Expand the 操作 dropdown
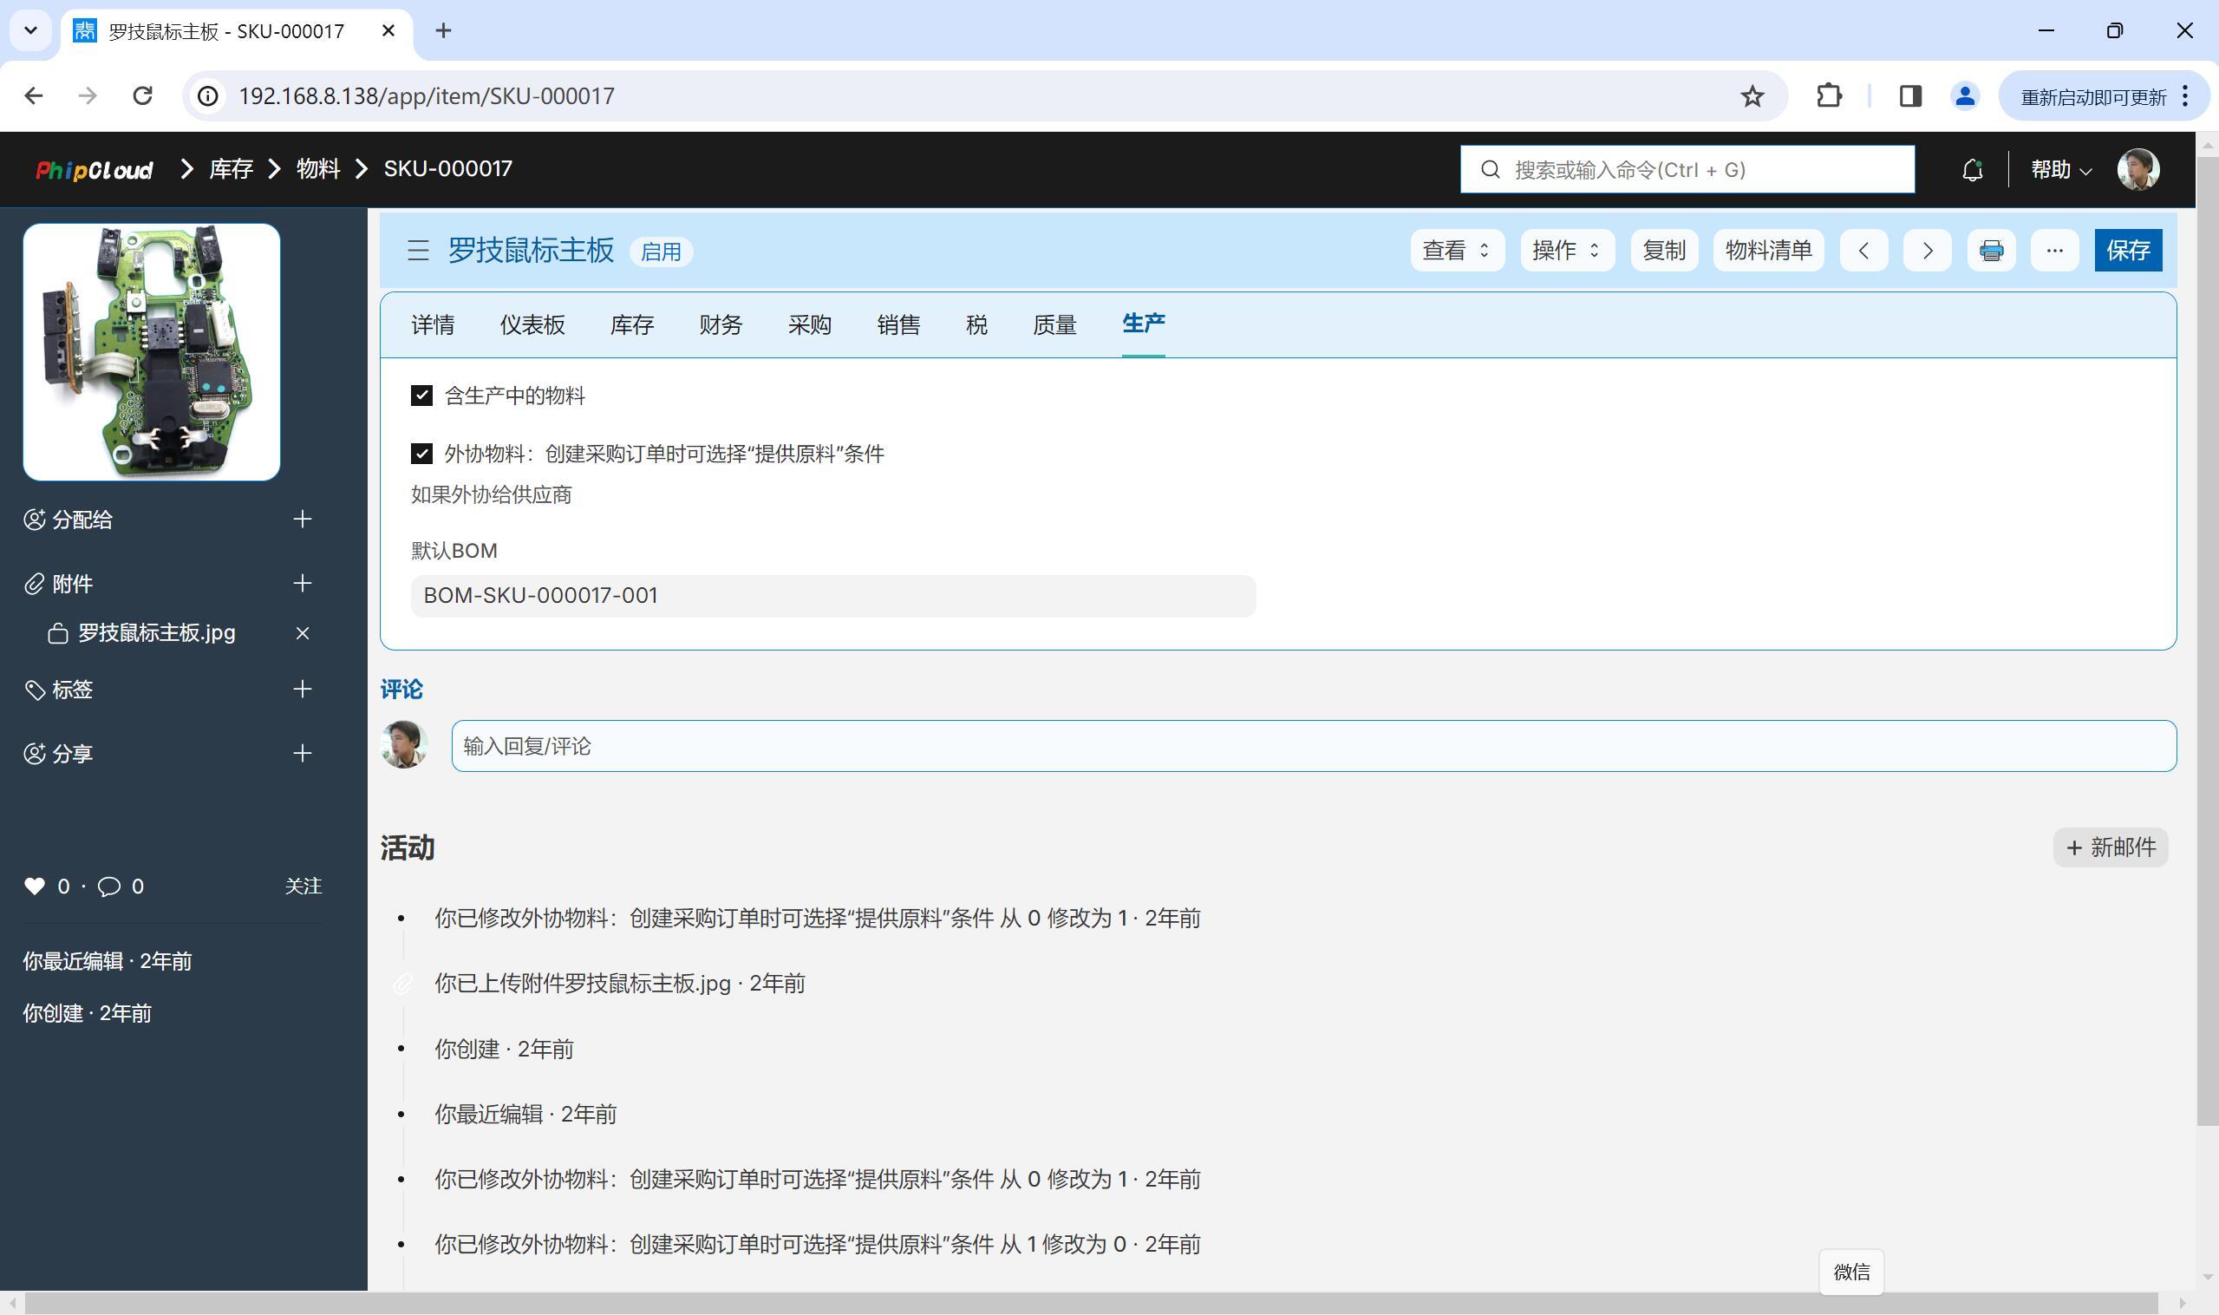 1566,251
